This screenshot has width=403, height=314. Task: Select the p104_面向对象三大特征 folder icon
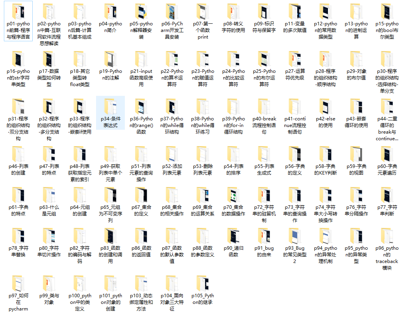click(x=172, y=284)
